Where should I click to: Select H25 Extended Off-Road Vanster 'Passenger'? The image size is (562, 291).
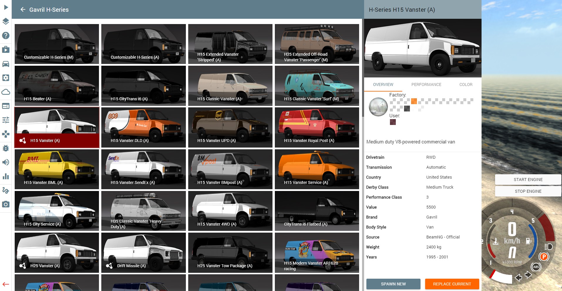coord(317,44)
